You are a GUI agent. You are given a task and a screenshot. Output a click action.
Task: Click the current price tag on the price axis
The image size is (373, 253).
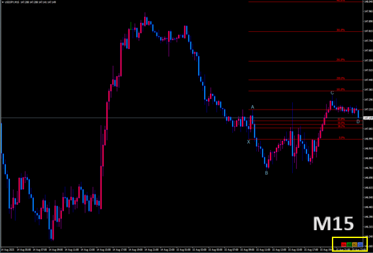click(368, 118)
